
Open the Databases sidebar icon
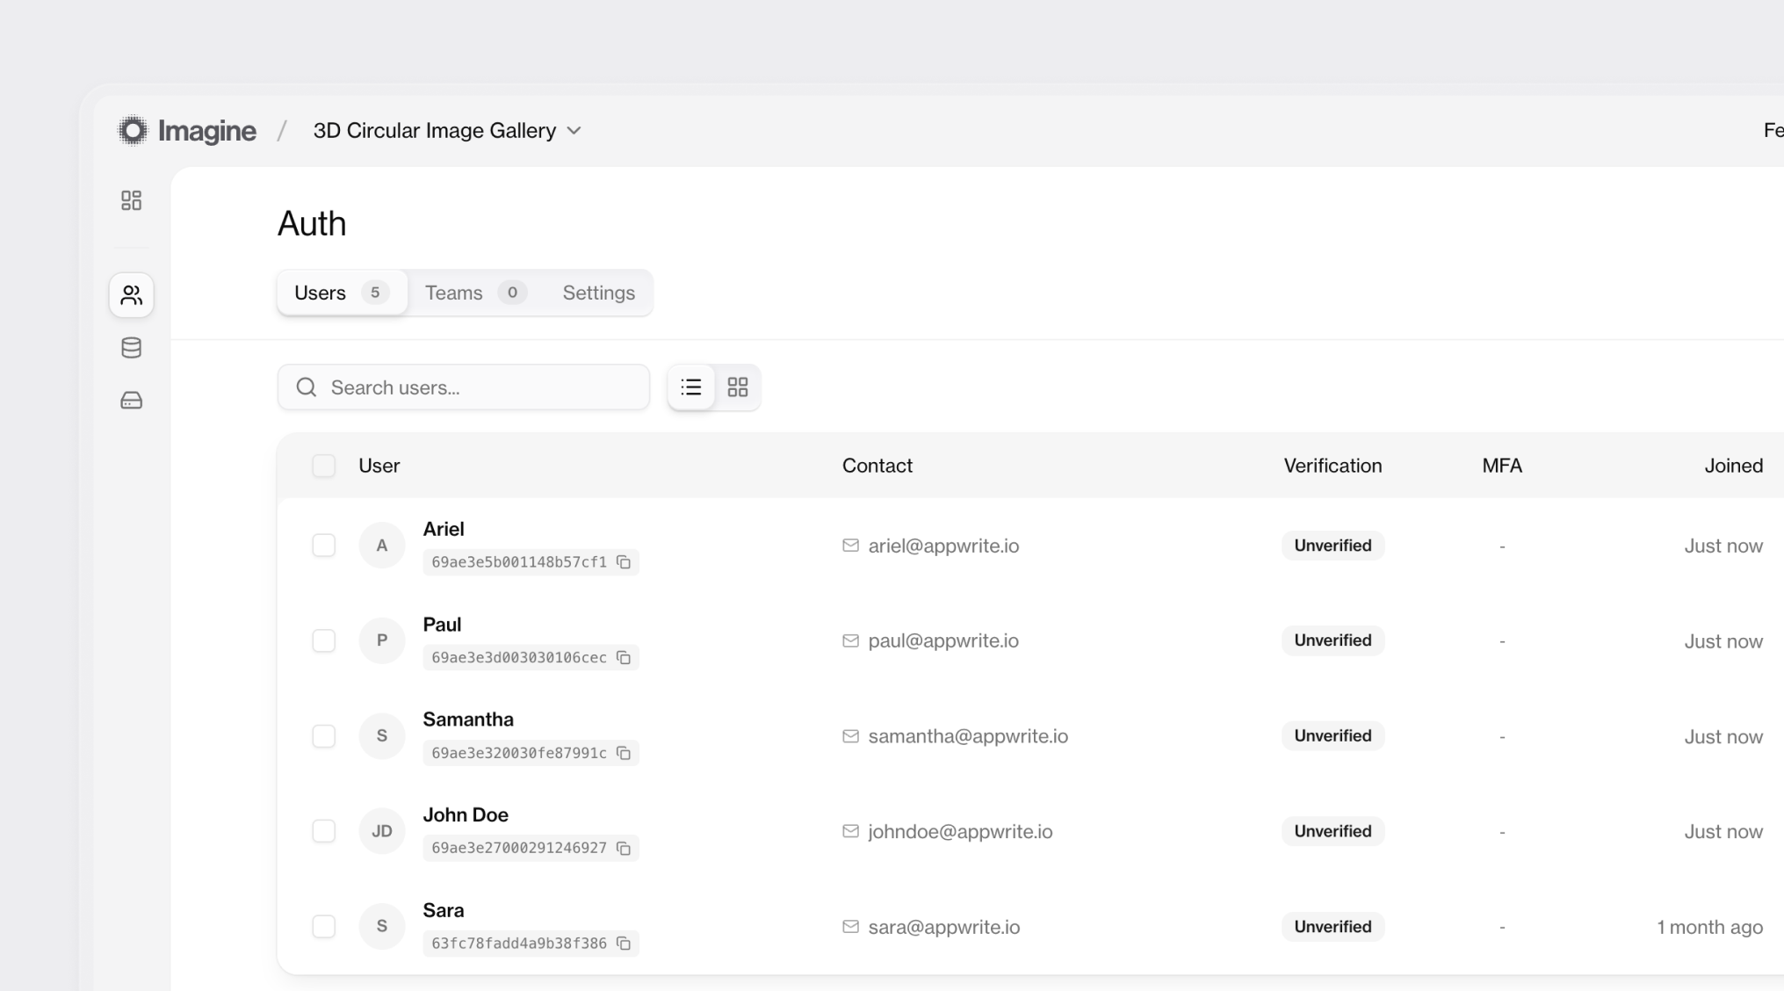click(x=131, y=348)
